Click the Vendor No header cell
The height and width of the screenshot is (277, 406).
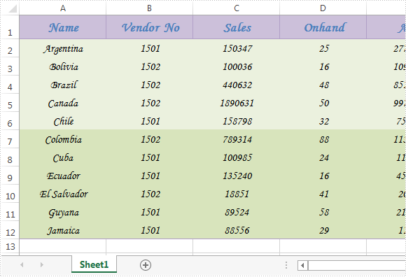[x=149, y=27]
